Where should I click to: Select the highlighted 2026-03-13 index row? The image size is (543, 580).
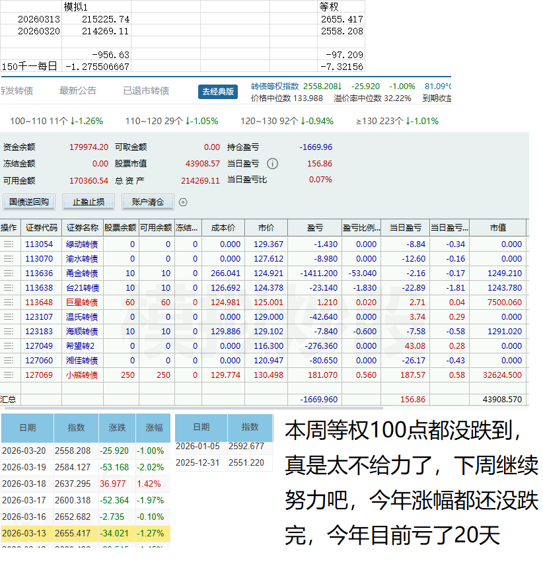(x=85, y=534)
